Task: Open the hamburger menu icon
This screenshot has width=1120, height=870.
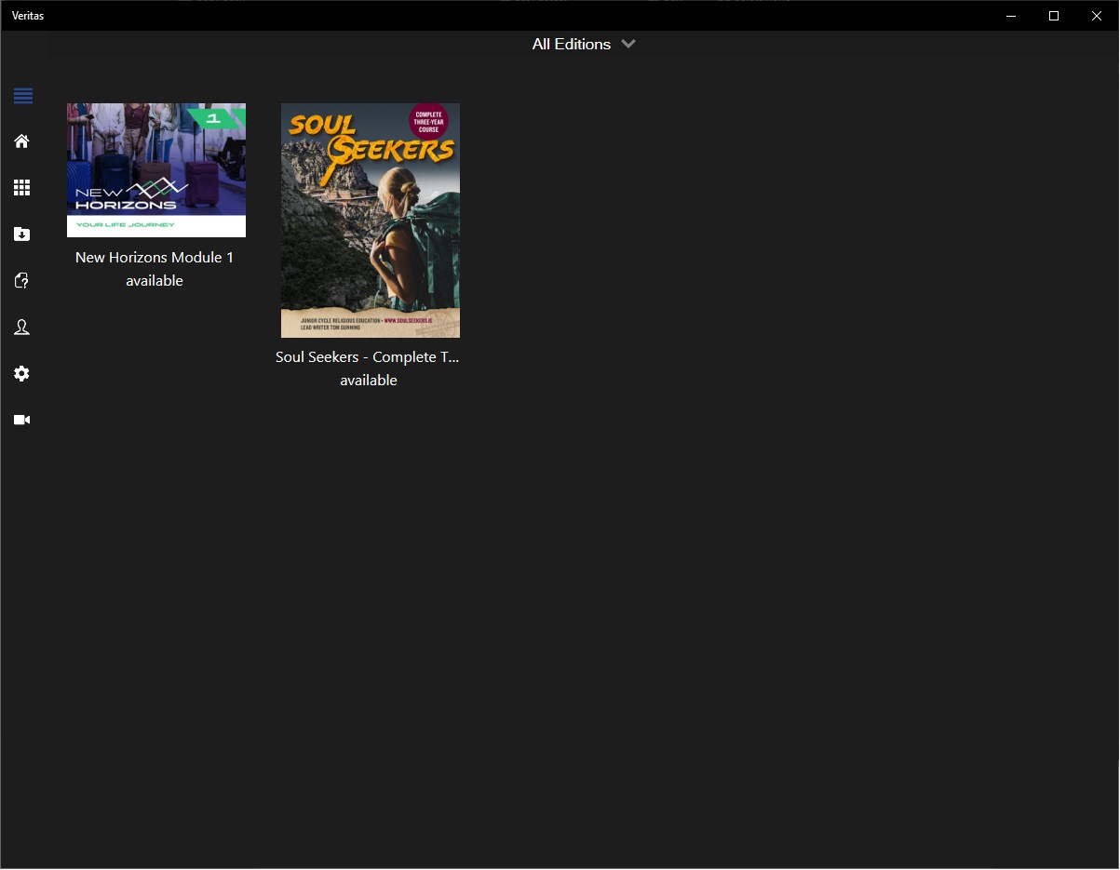Action: click(23, 95)
